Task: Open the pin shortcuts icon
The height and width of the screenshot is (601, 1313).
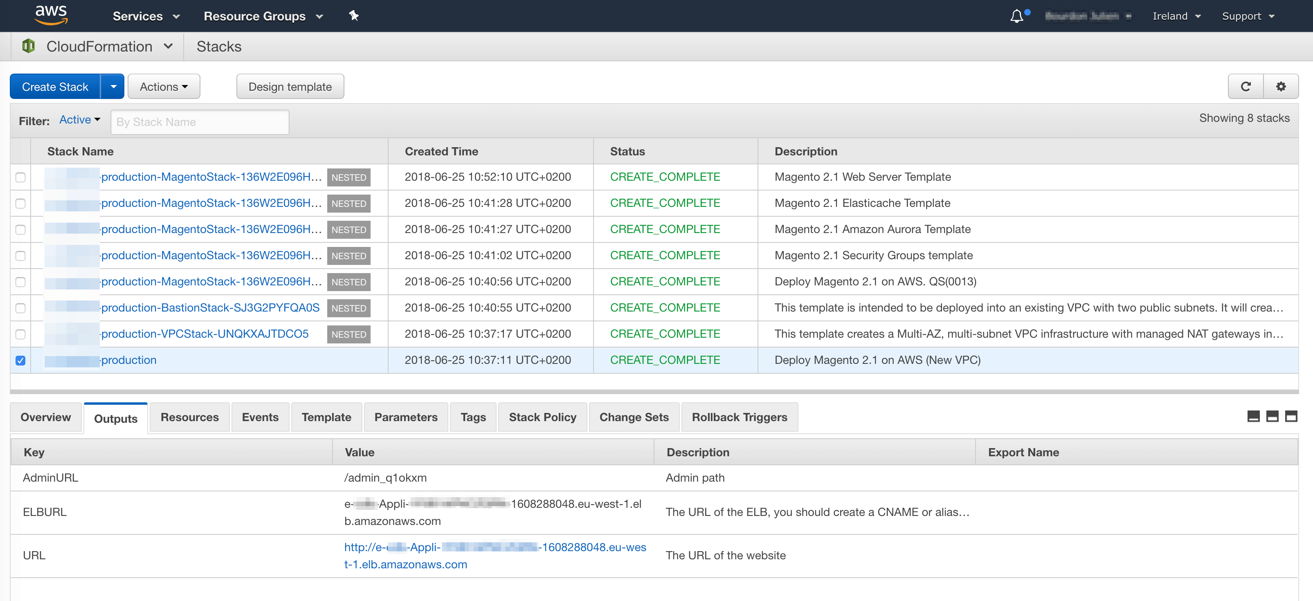Action: click(x=354, y=16)
